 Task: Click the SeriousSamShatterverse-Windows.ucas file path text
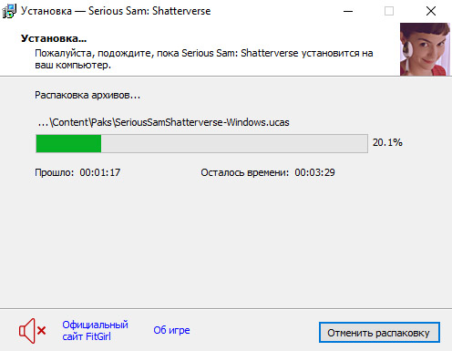click(163, 122)
